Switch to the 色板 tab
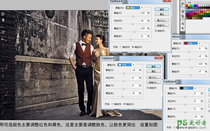This screenshot has height=131, width=210. pyautogui.click(x=189, y=2)
